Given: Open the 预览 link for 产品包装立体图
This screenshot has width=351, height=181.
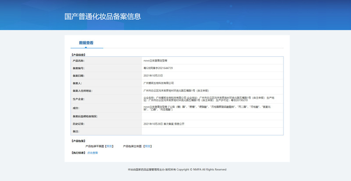Looking at the screenshot, I should click(147, 146).
